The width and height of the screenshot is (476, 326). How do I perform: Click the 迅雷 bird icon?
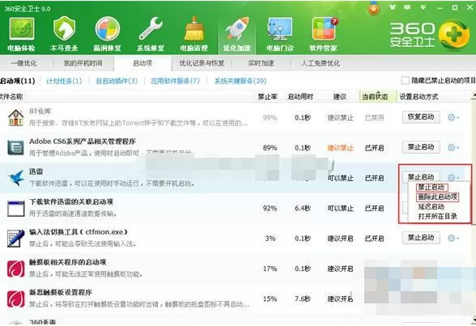(16, 178)
